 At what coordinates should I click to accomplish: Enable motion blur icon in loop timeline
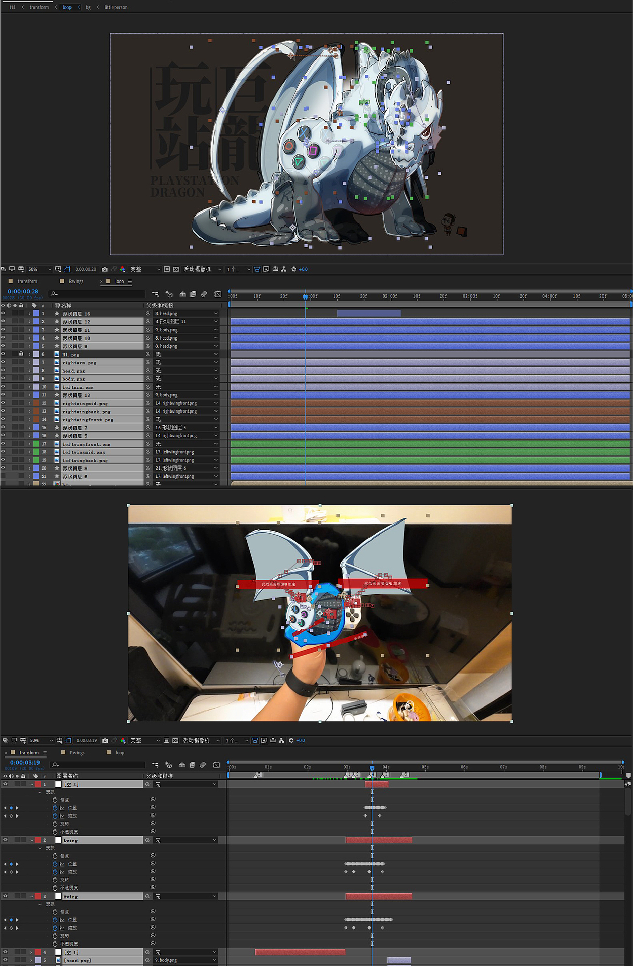[x=204, y=294]
